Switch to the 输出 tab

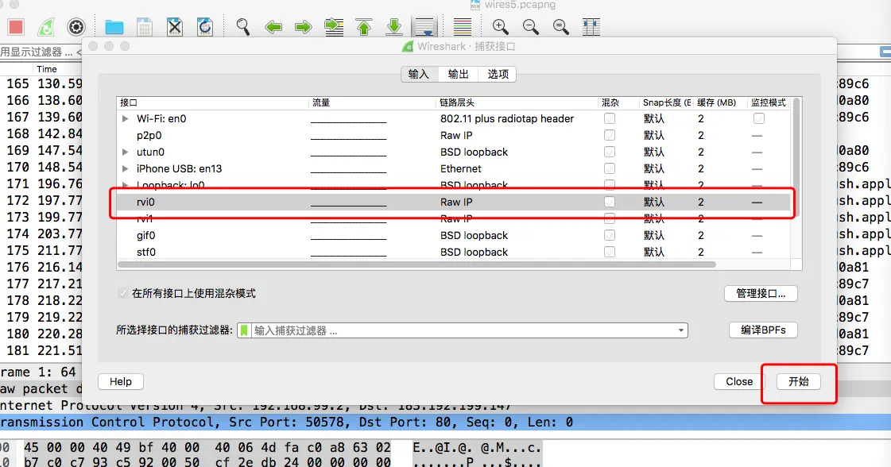tap(458, 74)
